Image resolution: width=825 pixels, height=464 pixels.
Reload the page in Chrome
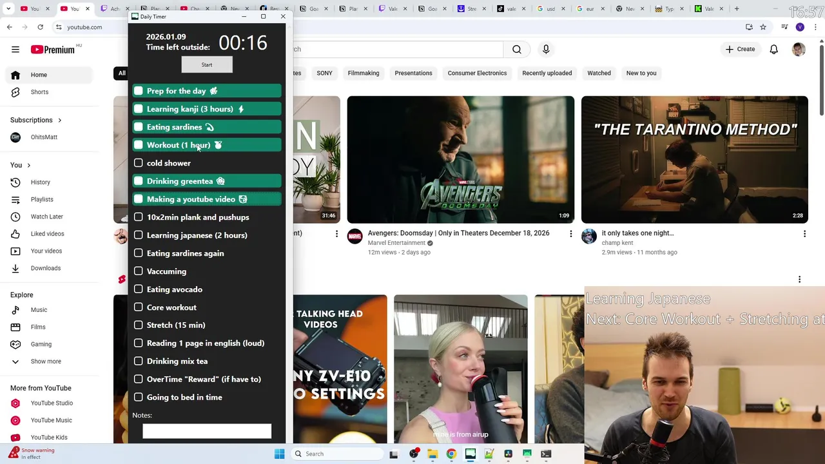pyautogui.click(x=40, y=27)
